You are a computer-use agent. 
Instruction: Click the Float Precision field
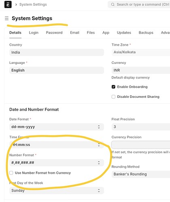141,127
